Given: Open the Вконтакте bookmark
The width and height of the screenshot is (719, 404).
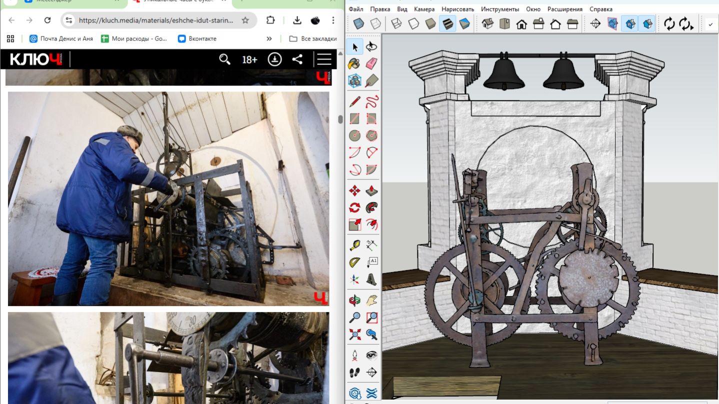Looking at the screenshot, I should pyautogui.click(x=197, y=38).
